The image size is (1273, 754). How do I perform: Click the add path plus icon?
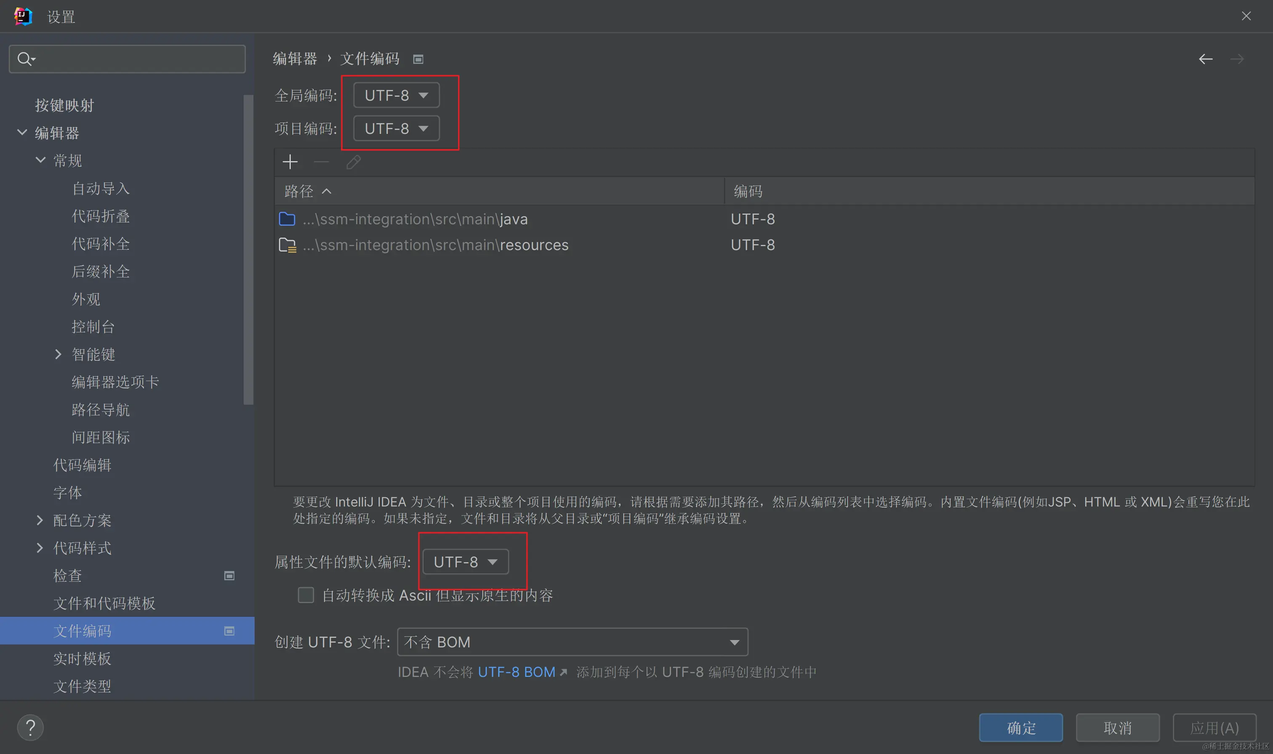pos(290,162)
